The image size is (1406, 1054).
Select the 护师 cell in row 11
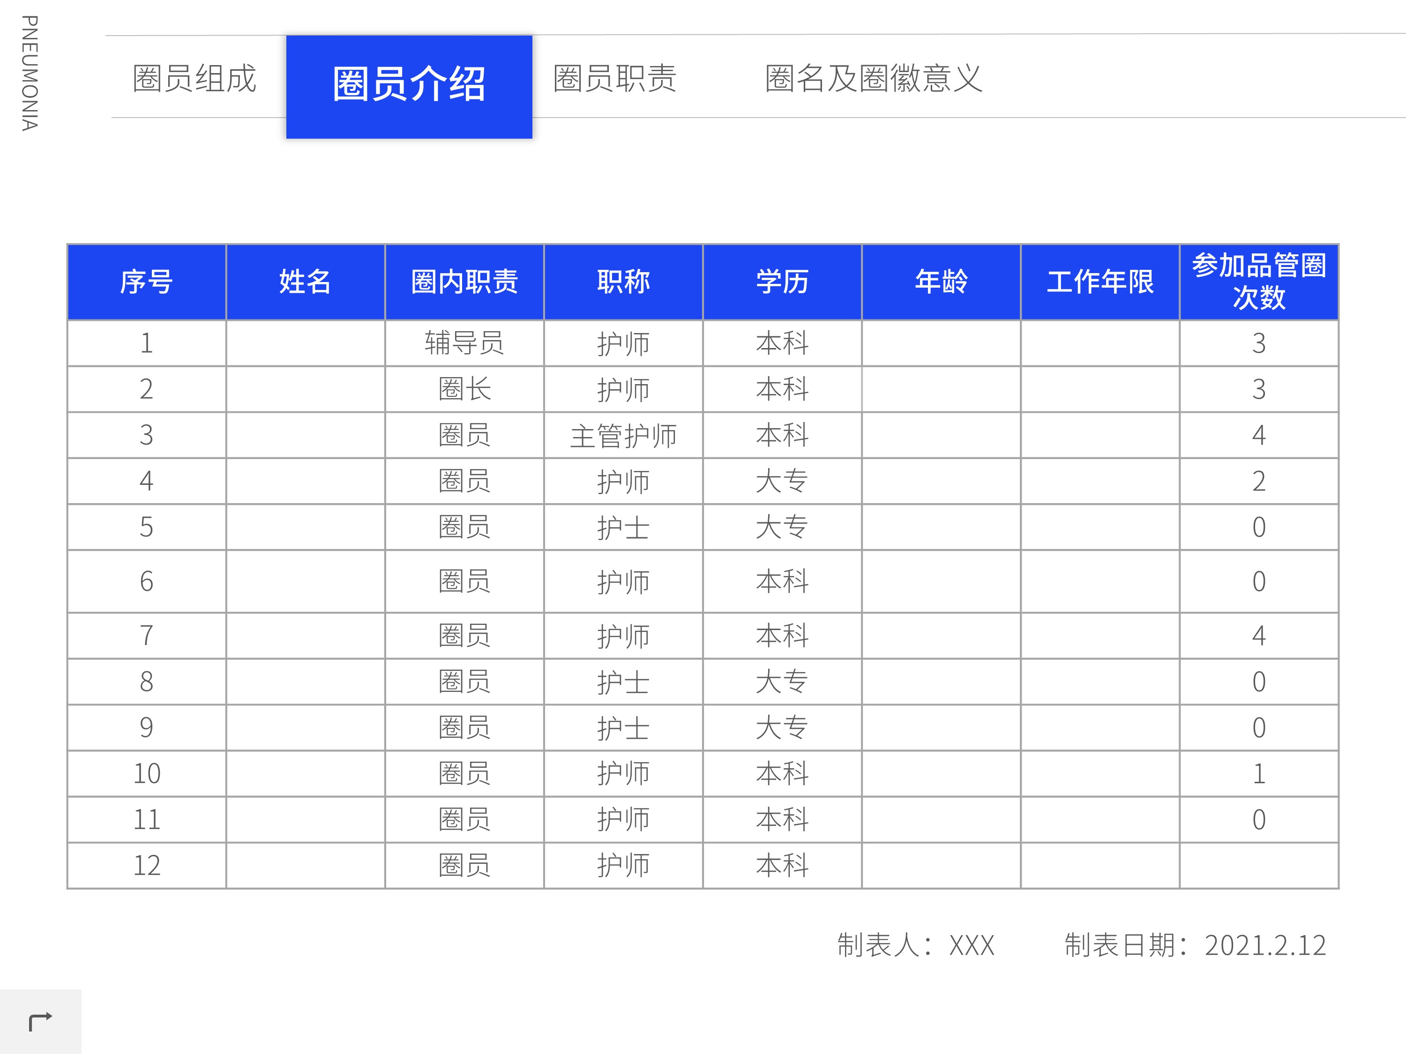[x=623, y=820]
